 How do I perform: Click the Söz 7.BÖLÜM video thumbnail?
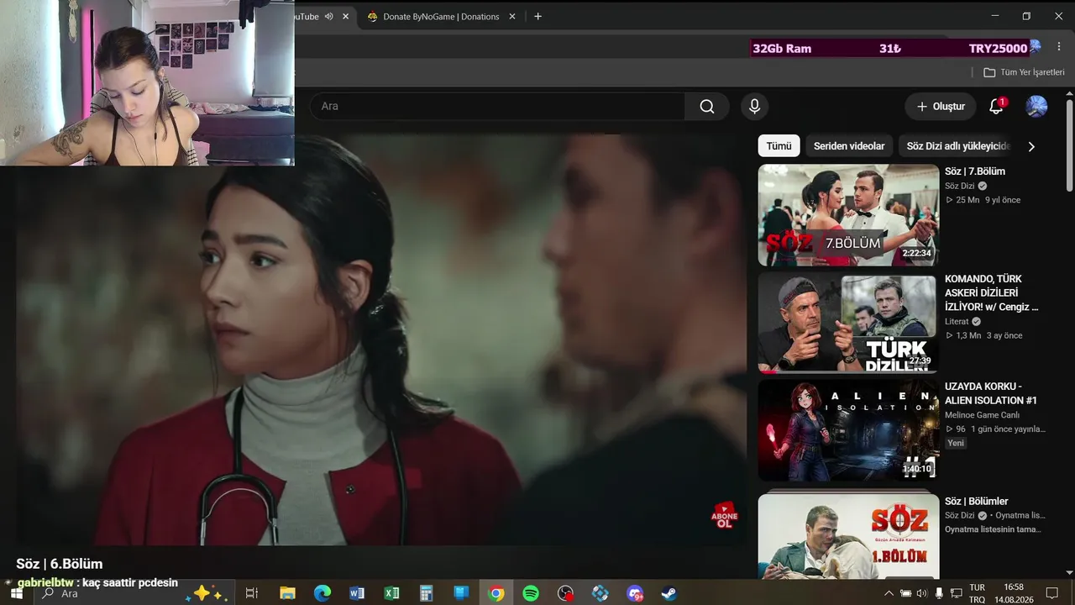848,215
